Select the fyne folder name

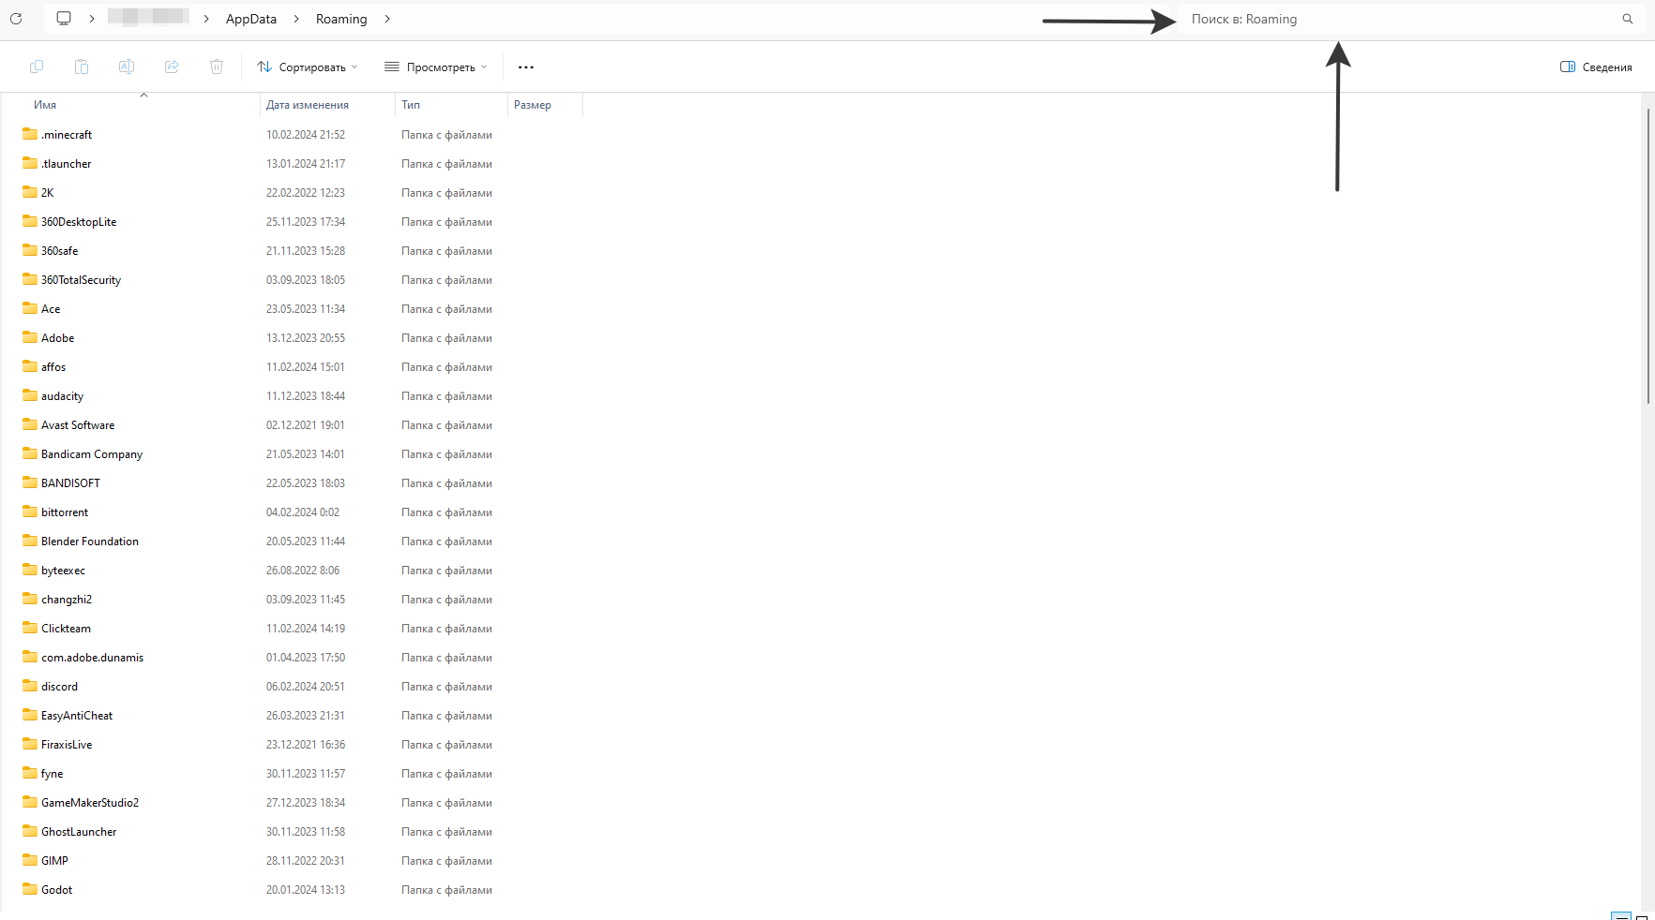click(x=52, y=774)
